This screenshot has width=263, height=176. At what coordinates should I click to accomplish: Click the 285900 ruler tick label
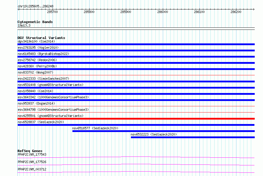126,12
